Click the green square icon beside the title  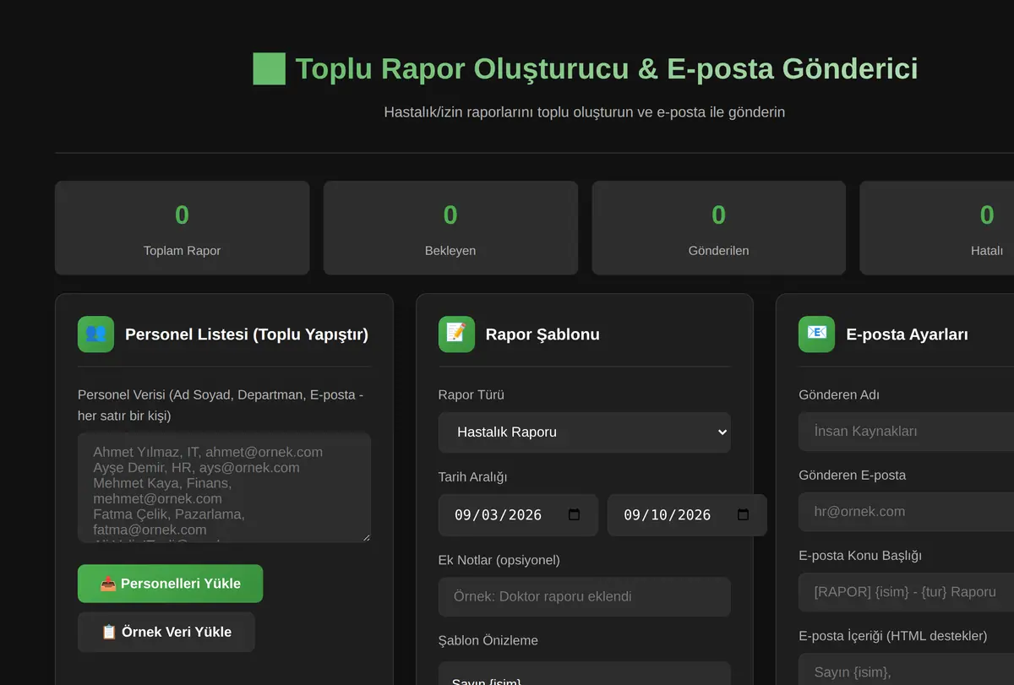pos(269,68)
